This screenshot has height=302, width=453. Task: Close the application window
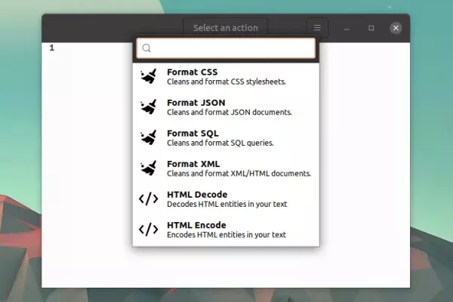(396, 28)
